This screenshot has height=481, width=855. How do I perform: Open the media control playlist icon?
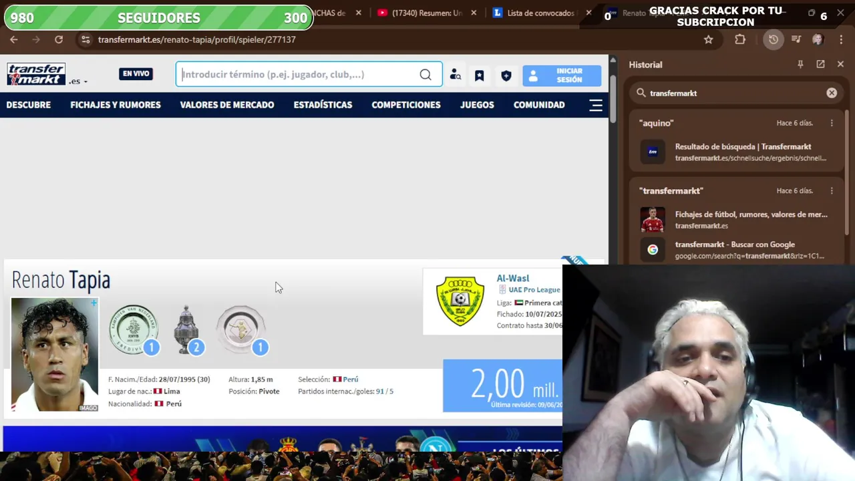point(796,39)
